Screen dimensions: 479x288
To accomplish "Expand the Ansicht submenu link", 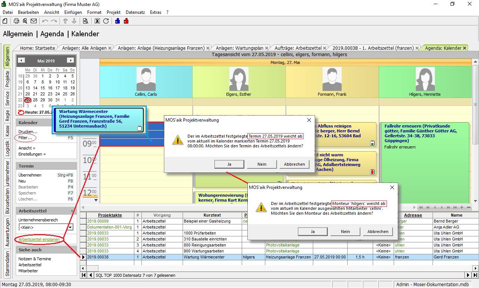I will point(27,148).
